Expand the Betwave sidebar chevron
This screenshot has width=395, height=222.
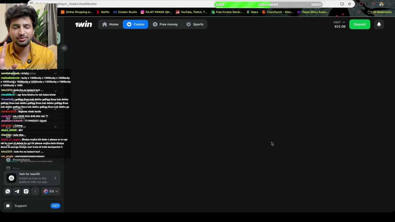[55, 127]
